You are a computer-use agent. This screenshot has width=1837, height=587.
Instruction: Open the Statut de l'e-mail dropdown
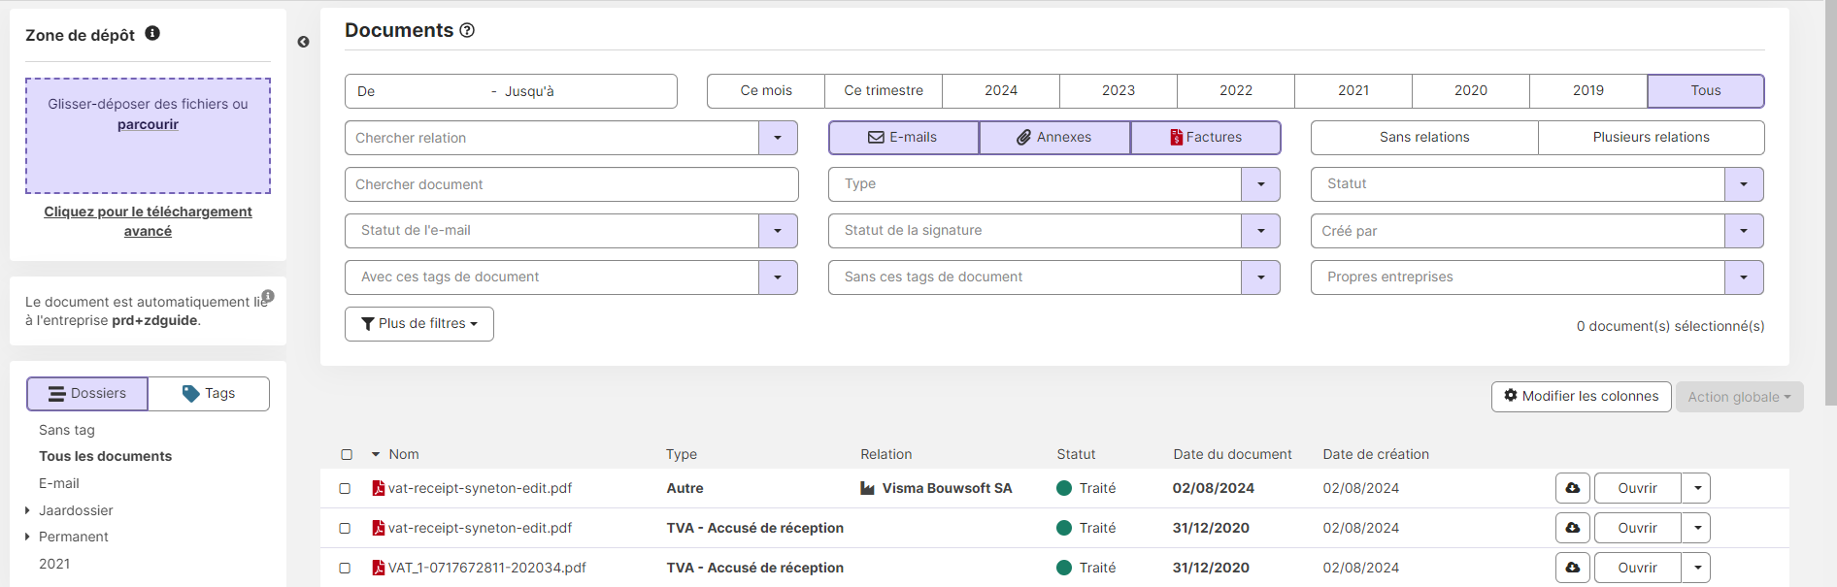click(x=778, y=231)
